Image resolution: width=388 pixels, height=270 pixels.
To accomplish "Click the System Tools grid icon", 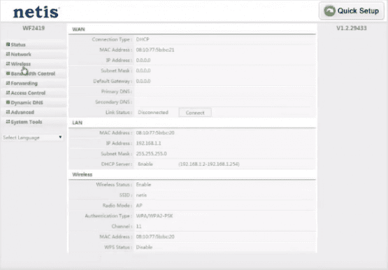I will tap(8, 122).
